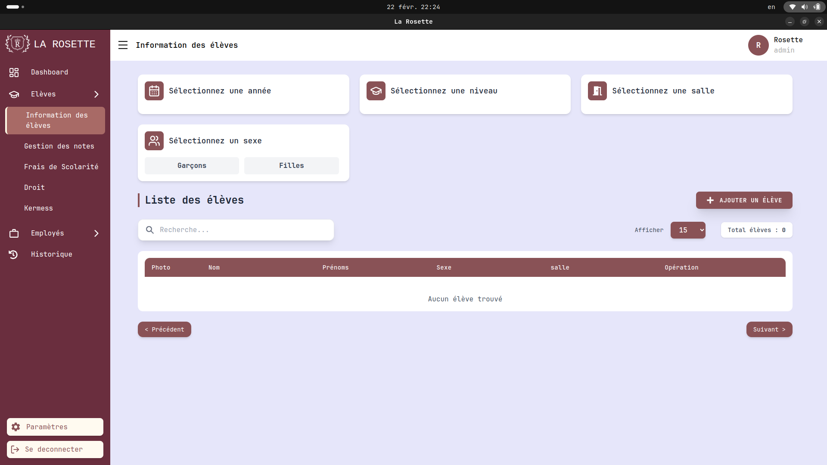Click the graduation cap Élèves icon

coord(14,94)
